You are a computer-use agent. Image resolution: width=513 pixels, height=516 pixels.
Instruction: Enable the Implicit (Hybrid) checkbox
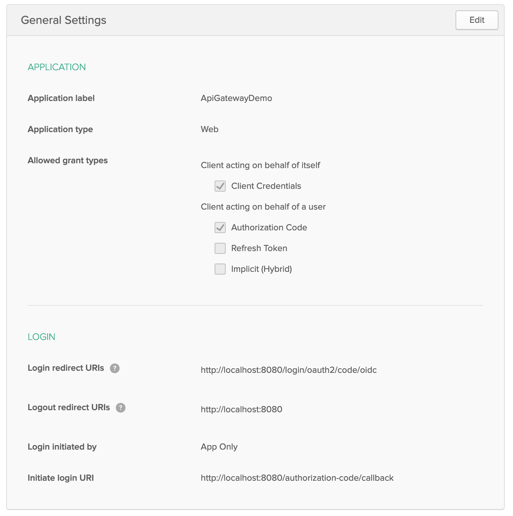pyautogui.click(x=220, y=269)
